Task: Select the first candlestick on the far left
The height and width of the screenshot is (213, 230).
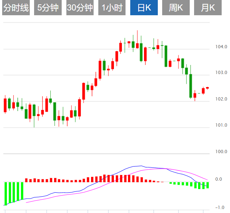Action: (x=5, y=105)
